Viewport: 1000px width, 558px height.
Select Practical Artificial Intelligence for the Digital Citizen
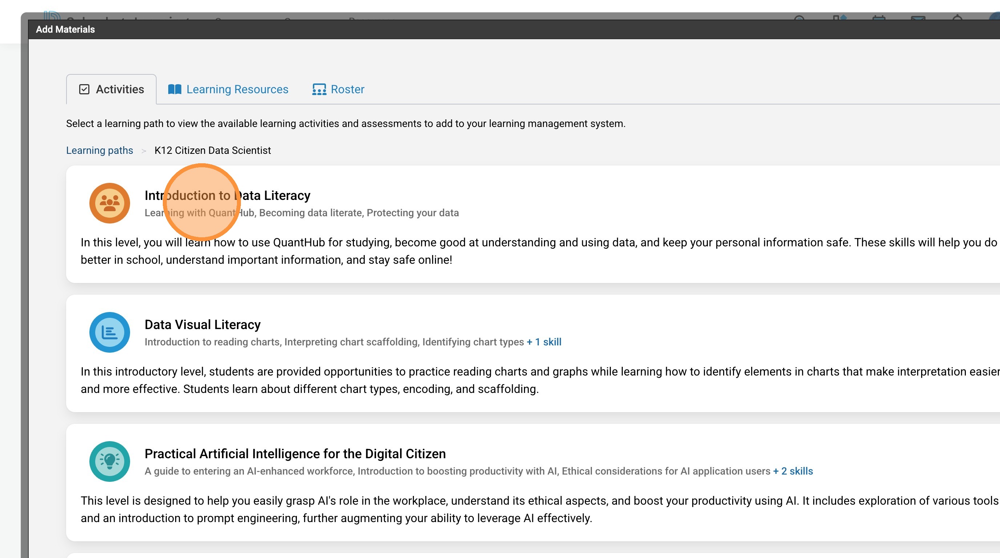295,454
